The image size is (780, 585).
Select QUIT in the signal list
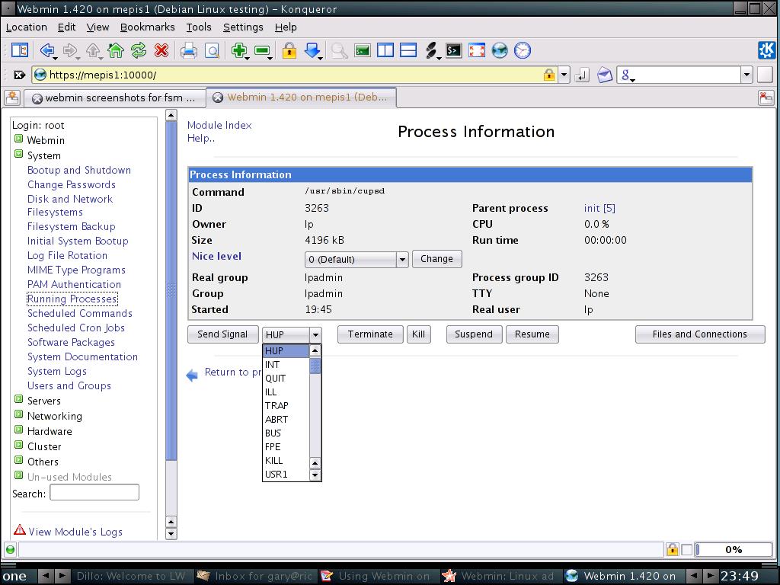pyautogui.click(x=286, y=378)
